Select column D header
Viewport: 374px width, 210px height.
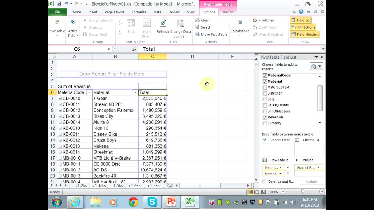coord(193,57)
